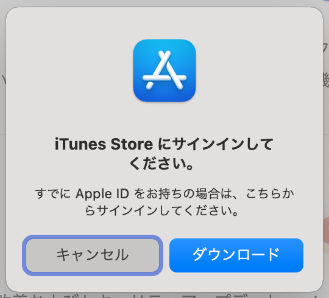
Task: Click the blank dialog area left of the icon
Action: (70, 71)
